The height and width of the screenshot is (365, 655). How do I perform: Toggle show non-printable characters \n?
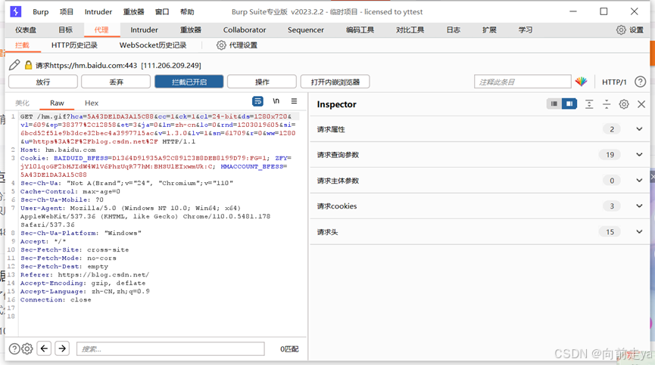click(276, 101)
